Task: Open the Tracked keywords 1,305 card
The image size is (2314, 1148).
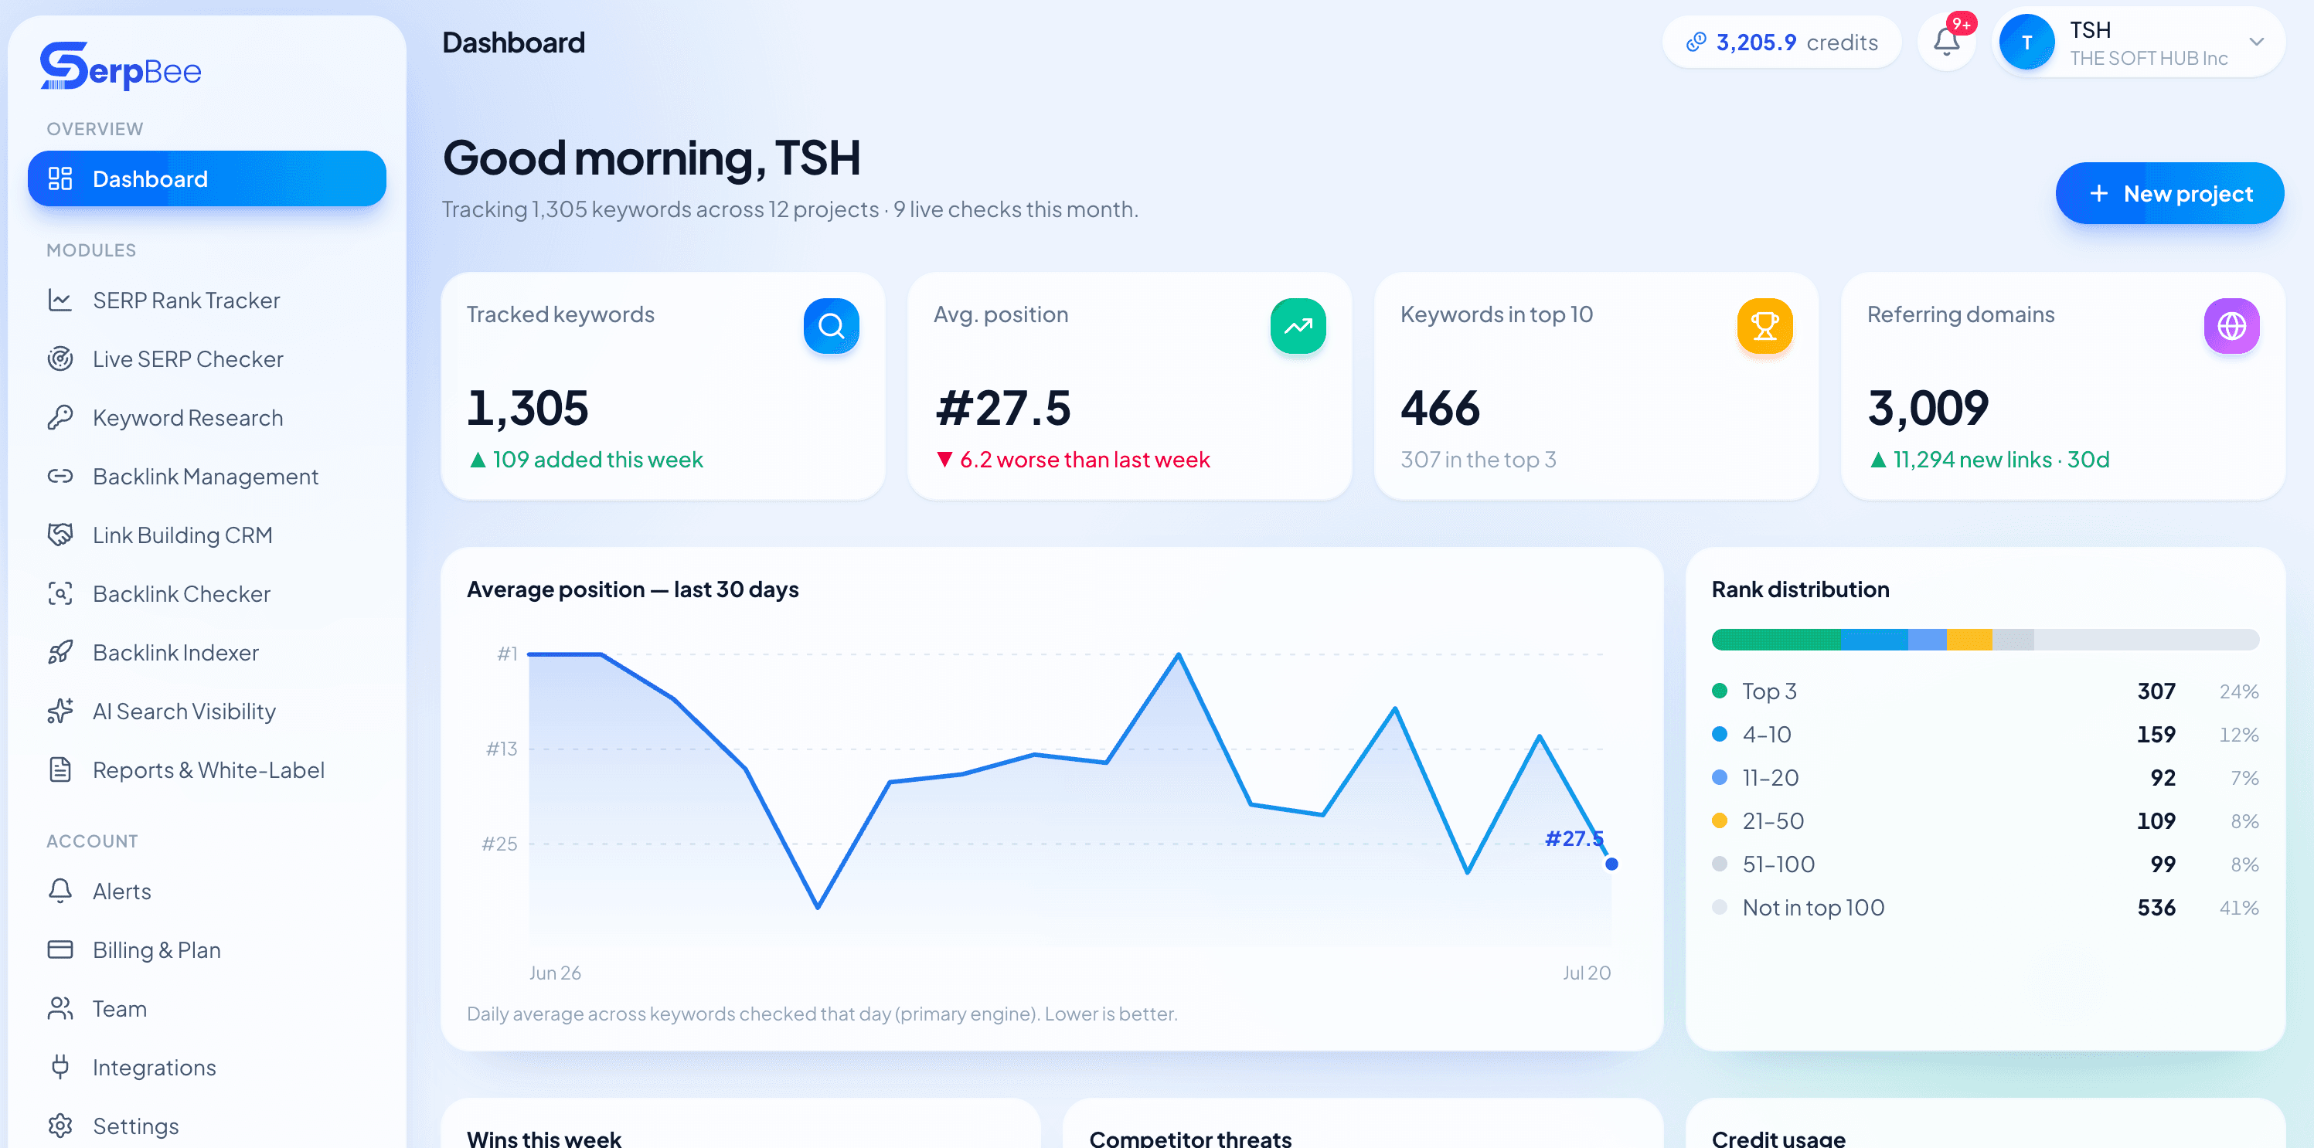Action: click(x=663, y=386)
